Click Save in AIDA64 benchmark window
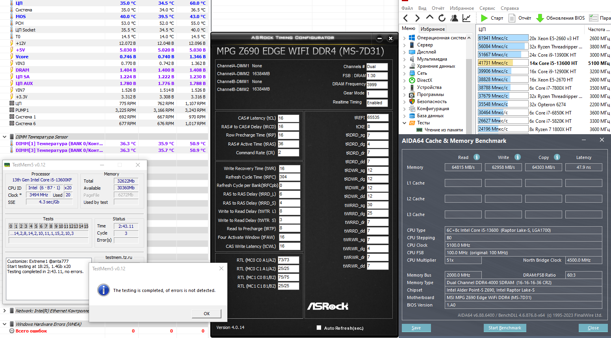Screen dimensions: 611x338 (416, 328)
